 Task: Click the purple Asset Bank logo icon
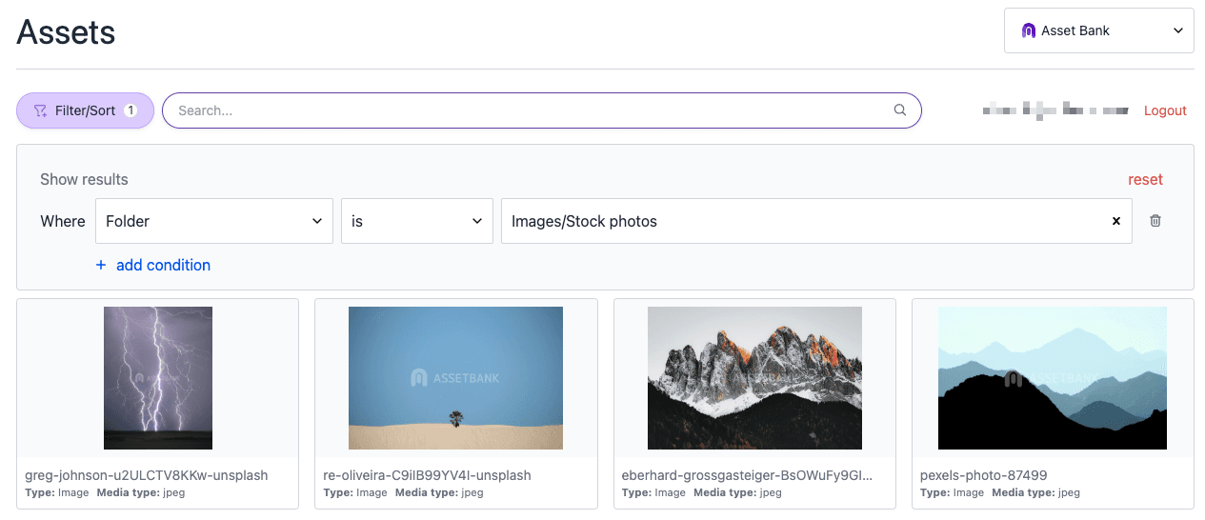1028,30
